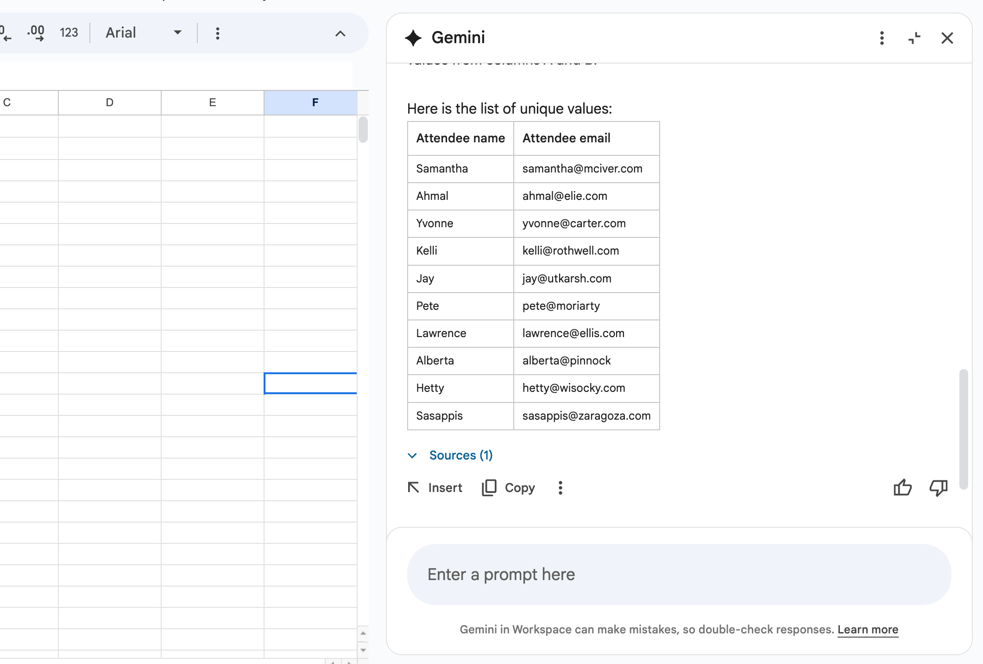
Task: Click the 'Ahmal' name cell
Action: (460, 196)
